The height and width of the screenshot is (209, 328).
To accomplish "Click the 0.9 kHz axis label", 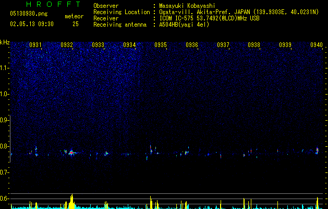I will 5,120.
